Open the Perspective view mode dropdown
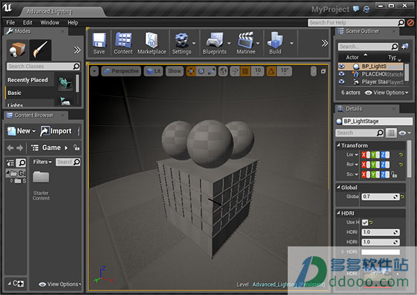Screen dimensions: 417x295 121,71
